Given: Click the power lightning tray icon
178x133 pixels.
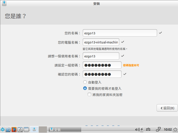Looking at the screenshot, I should [142, 129].
